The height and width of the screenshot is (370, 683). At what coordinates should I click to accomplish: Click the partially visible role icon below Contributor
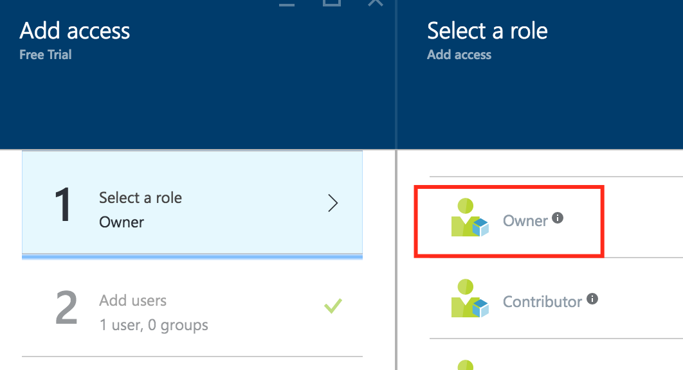coord(466,365)
